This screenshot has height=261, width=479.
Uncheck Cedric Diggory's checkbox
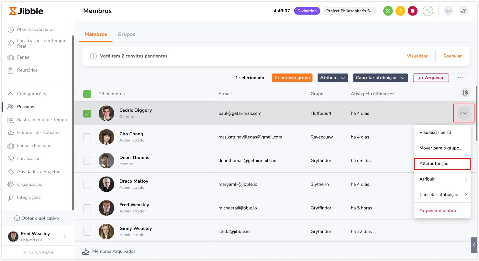tap(87, 114)
